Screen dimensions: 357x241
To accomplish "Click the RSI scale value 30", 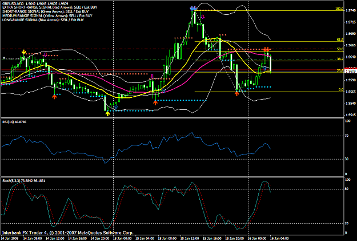I will coord(347,159).
